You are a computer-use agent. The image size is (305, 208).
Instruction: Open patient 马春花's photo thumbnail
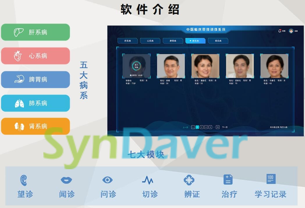pyautogui.click(x=274, y=66)
